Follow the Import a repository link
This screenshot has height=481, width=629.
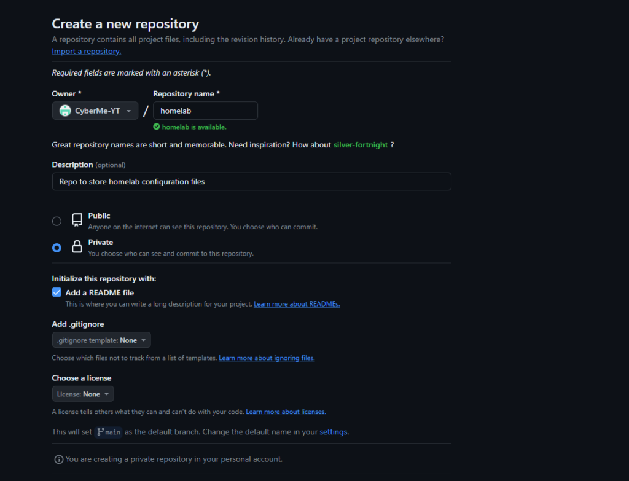[x=87, y=52]
